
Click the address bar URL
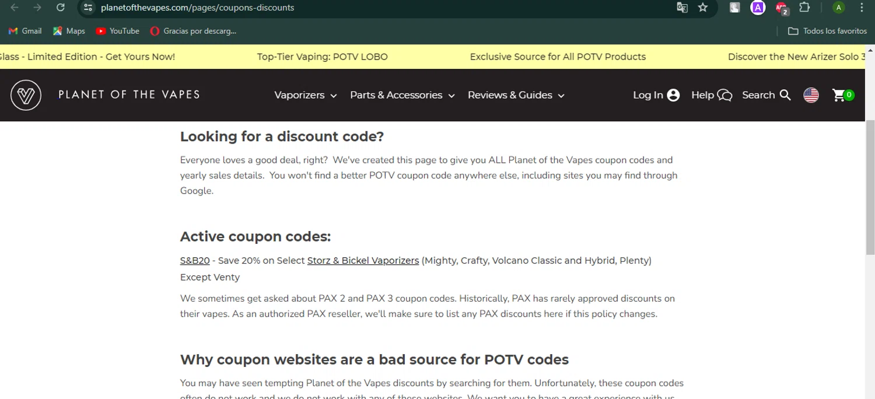tap(197, 8)
